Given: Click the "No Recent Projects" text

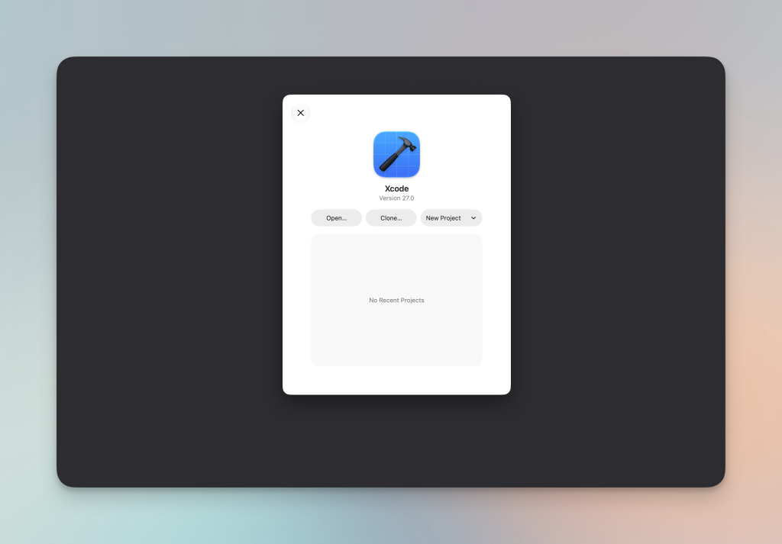Looking at the screenshot, I should pos(396,301).
